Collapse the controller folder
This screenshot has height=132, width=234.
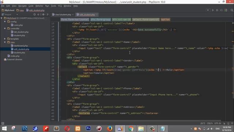(x=5, y=29)
